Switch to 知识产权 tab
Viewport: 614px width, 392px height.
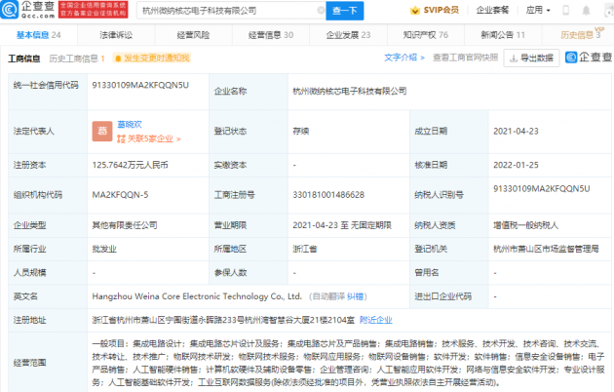[x=426, y=35]
